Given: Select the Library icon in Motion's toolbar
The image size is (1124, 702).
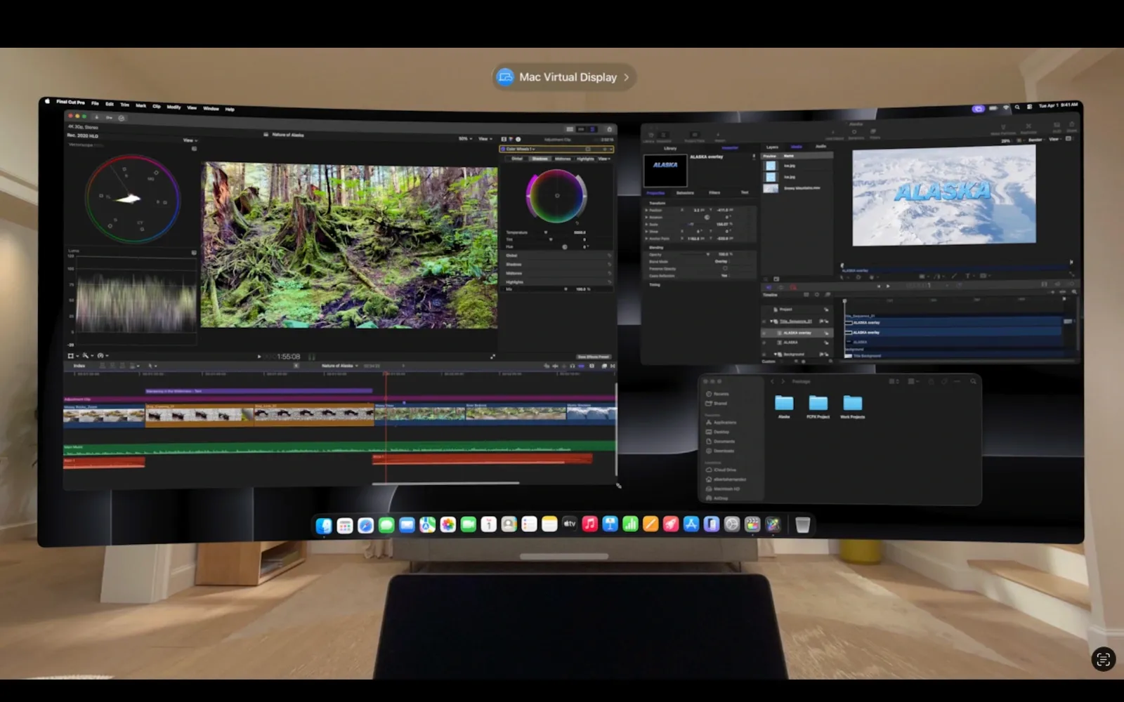Looking at the screenshot, I should pyautogui.click(x=651, y=135).
